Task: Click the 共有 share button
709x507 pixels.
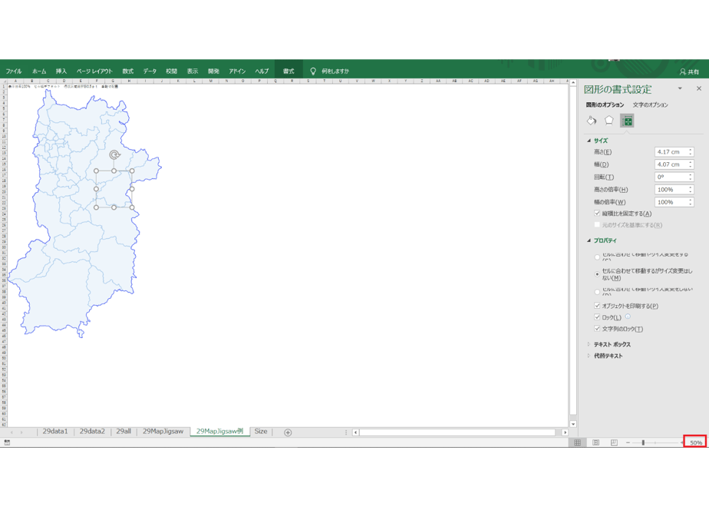Action: (689, 71)
